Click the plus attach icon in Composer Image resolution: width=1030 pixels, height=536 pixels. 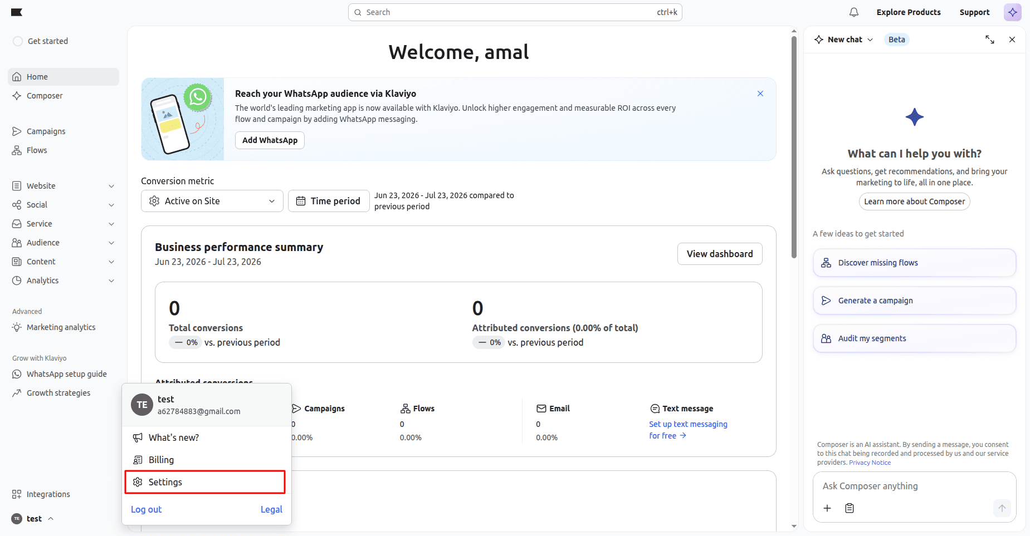[x=827, y=508]
